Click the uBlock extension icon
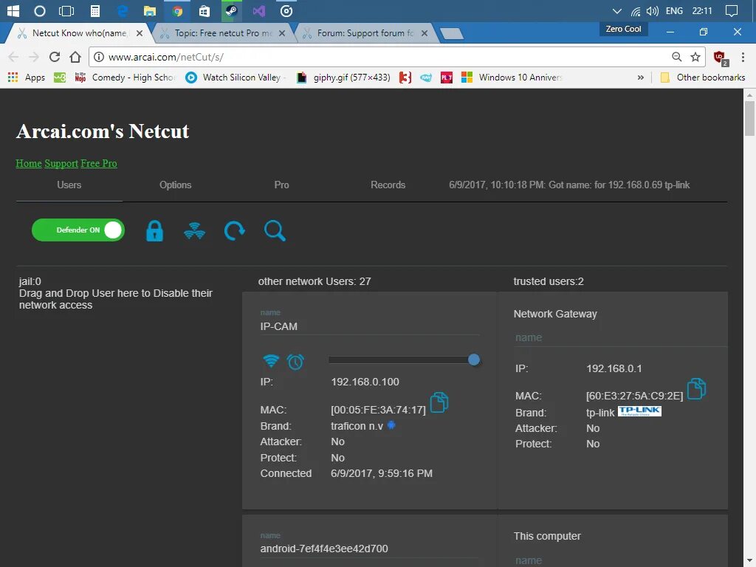 (x=721, y=58)
